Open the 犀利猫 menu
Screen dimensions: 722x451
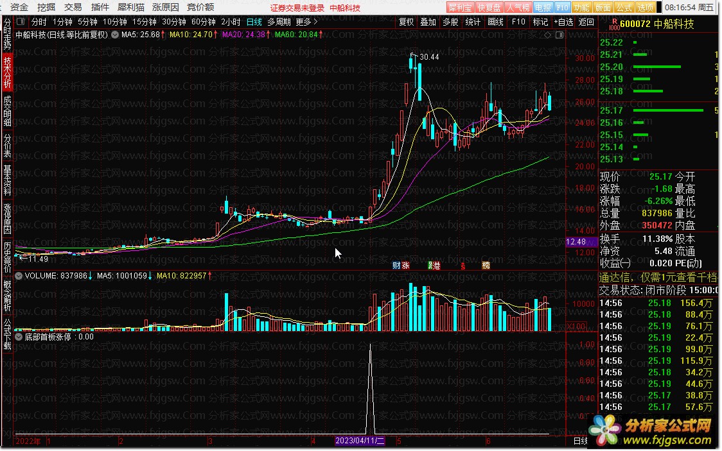[x=131, y=7]
